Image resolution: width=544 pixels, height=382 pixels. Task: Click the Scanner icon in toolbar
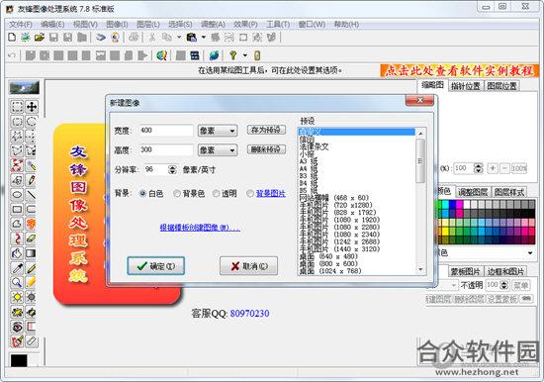100,38
